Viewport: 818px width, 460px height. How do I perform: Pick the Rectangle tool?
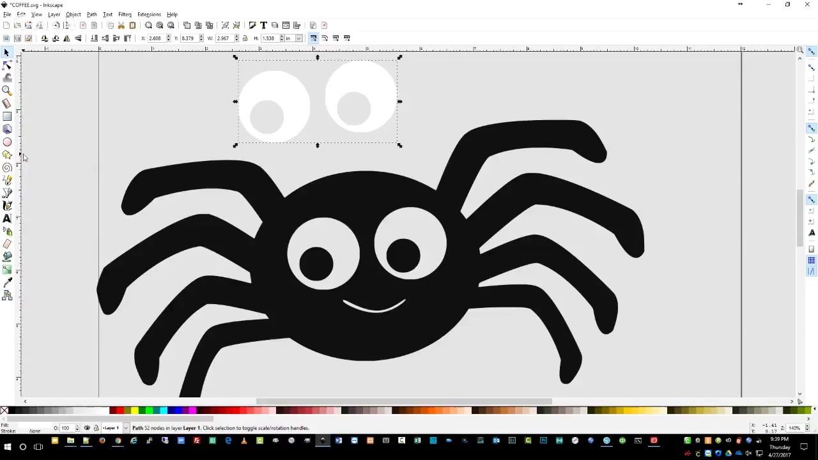tap(7, 116)
